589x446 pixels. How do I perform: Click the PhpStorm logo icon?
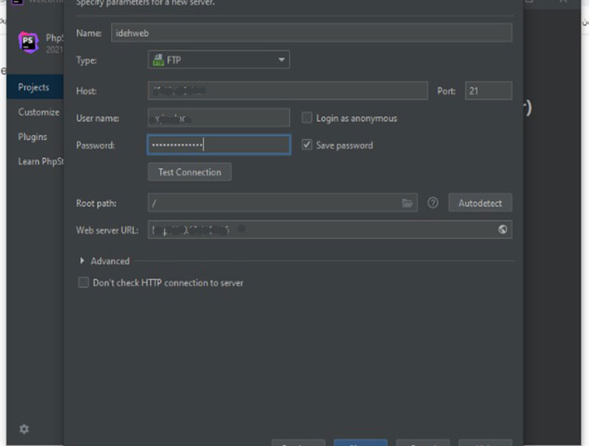point(28,42)
